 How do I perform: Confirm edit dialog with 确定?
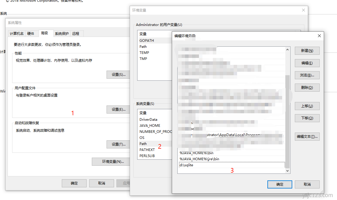point(280,184)
